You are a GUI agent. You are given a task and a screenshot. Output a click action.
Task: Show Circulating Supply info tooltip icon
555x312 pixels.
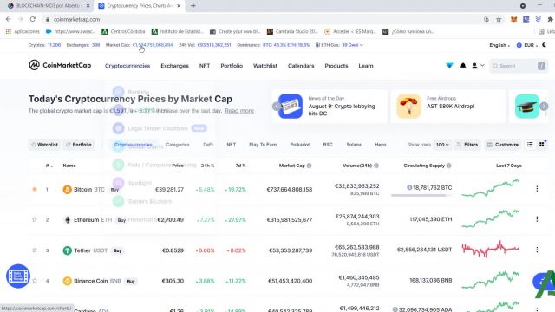[449, 166]
